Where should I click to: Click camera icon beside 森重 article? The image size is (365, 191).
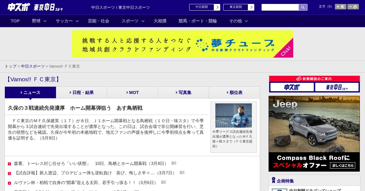[174, 163]
